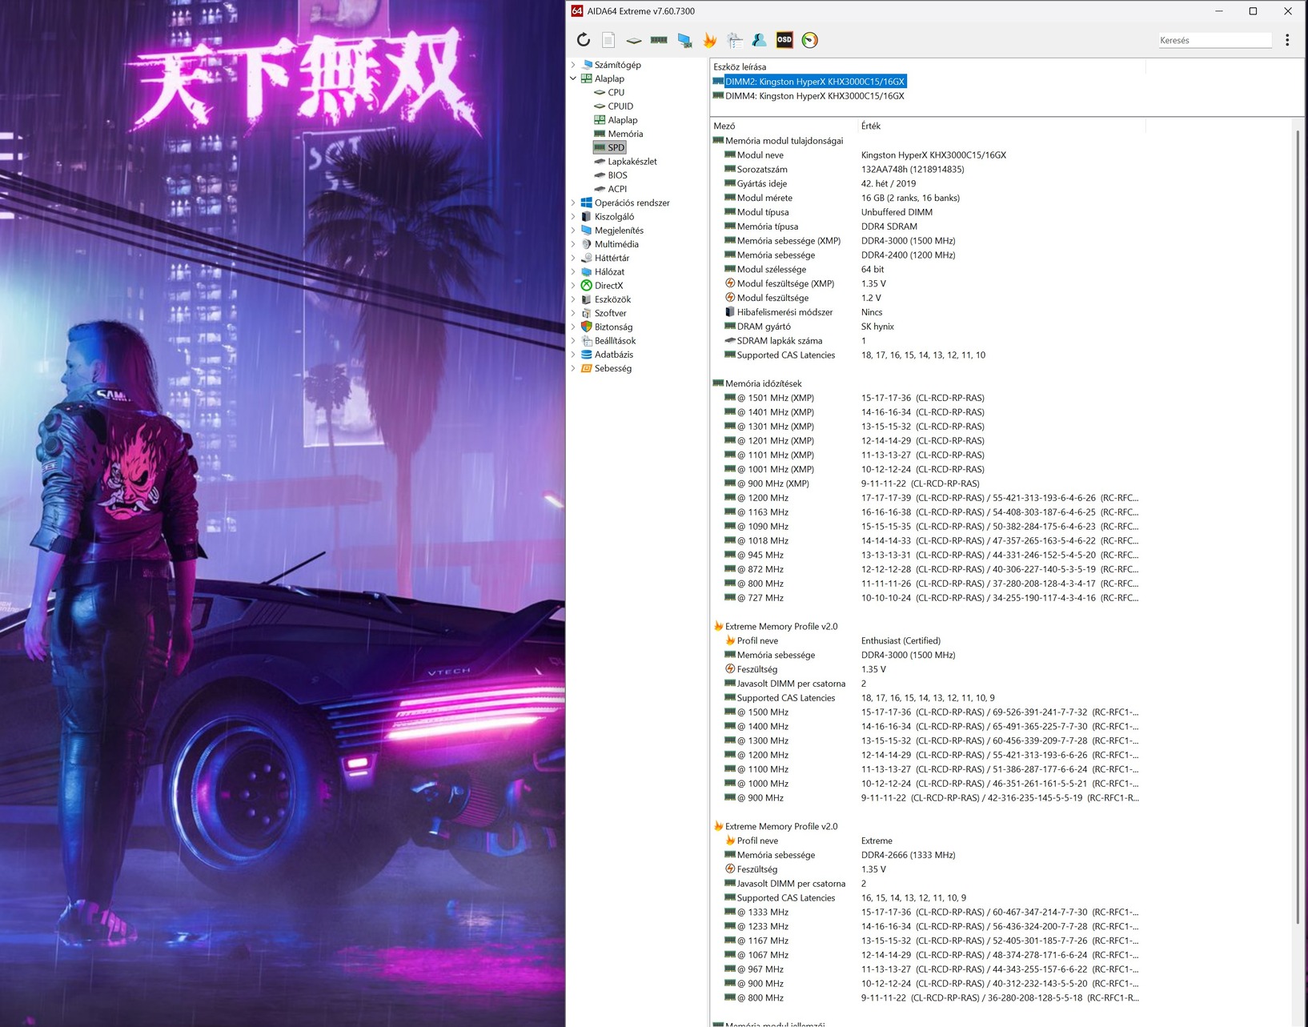
Task: Click the Multimédia speaker icon
Action: [587, 244]
